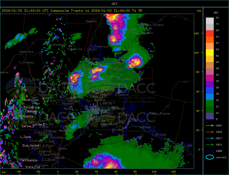Viewport: 229px width, 175px height.
Task: Click the 'km' unit label in the header
Action: point(199,11)
